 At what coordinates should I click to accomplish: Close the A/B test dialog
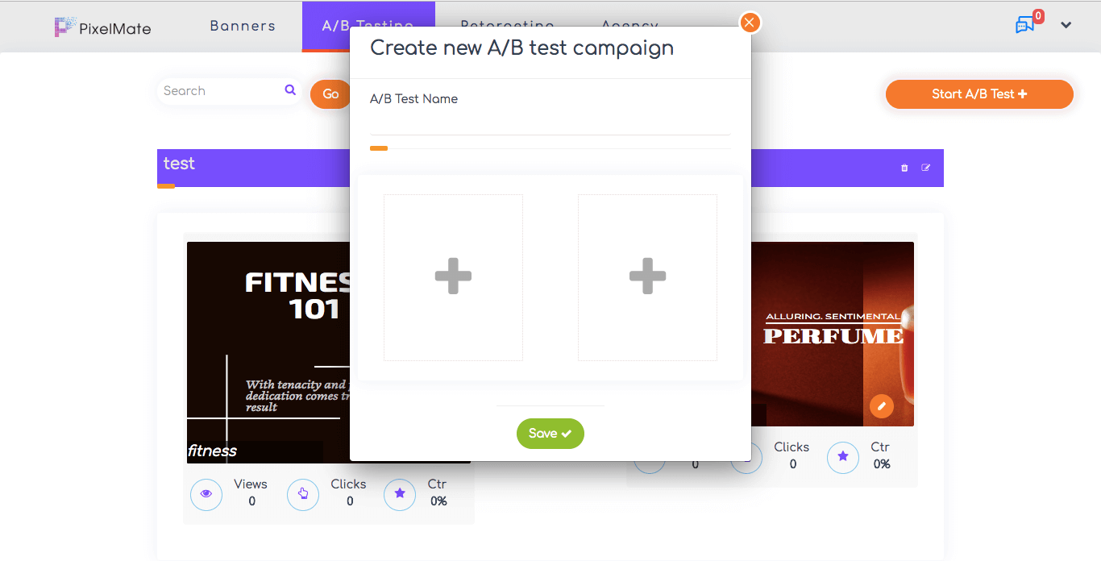[x=750, y=23]
